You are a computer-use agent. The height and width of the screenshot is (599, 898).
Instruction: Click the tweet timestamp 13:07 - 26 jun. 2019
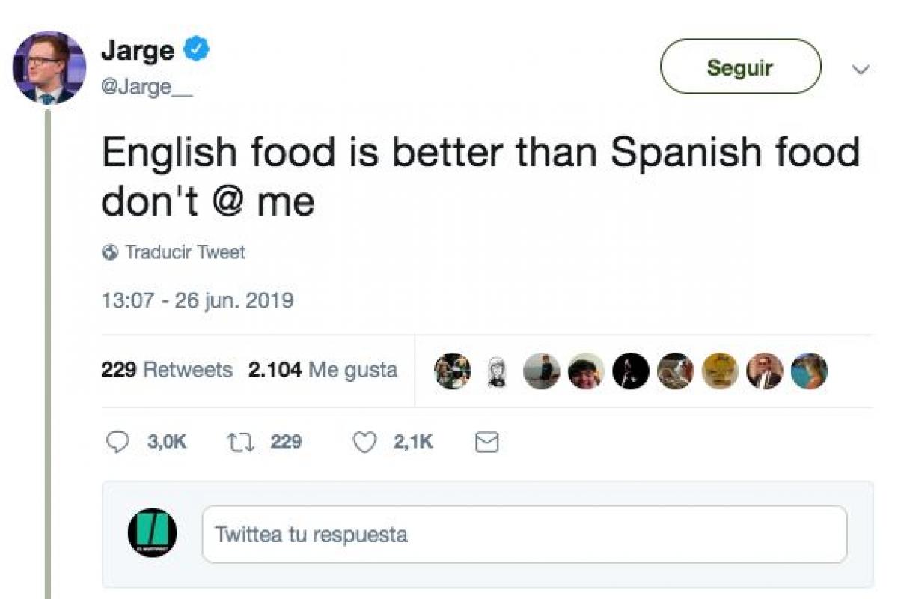pos(197,301)
